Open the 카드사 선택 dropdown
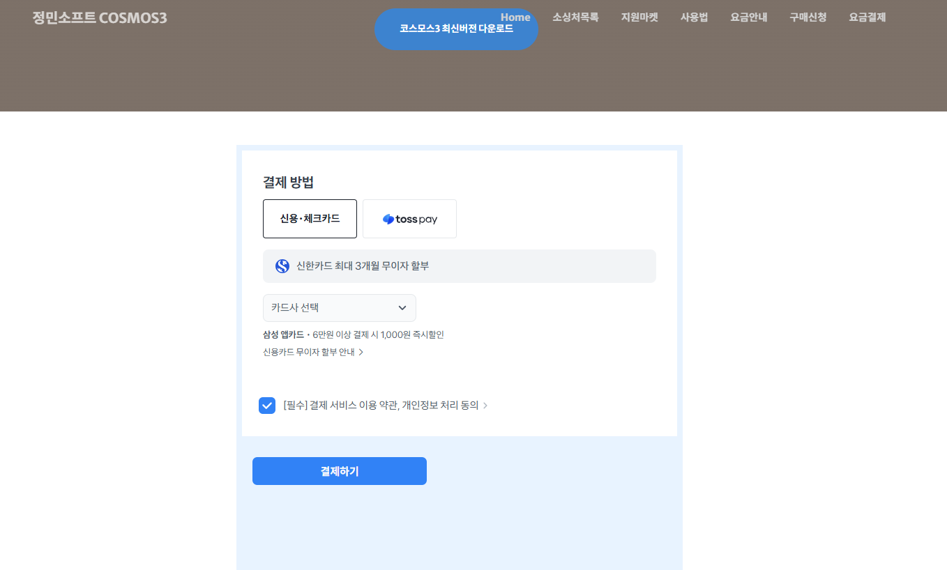This screenshot has height=570, width=947. click(340, 308)
